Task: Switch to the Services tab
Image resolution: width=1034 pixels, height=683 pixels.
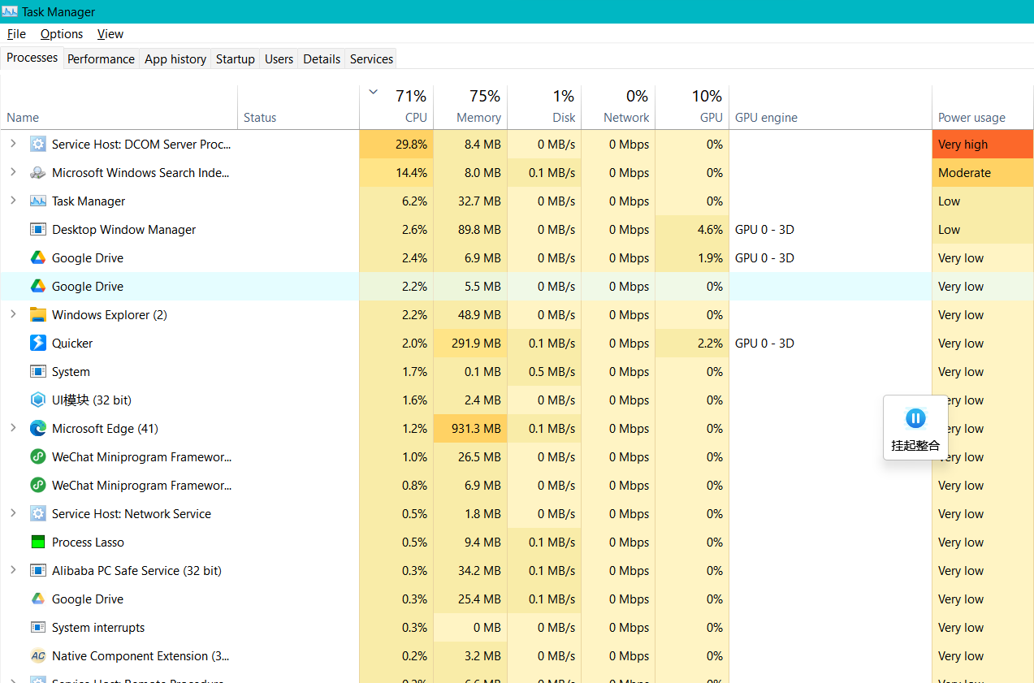Action: 371,59
